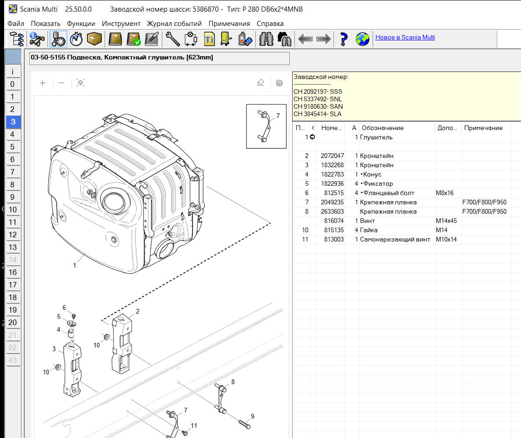This screenshot has width=521, height=438.
Task: Open the Справка menu
Action: (x=270, y=24)
